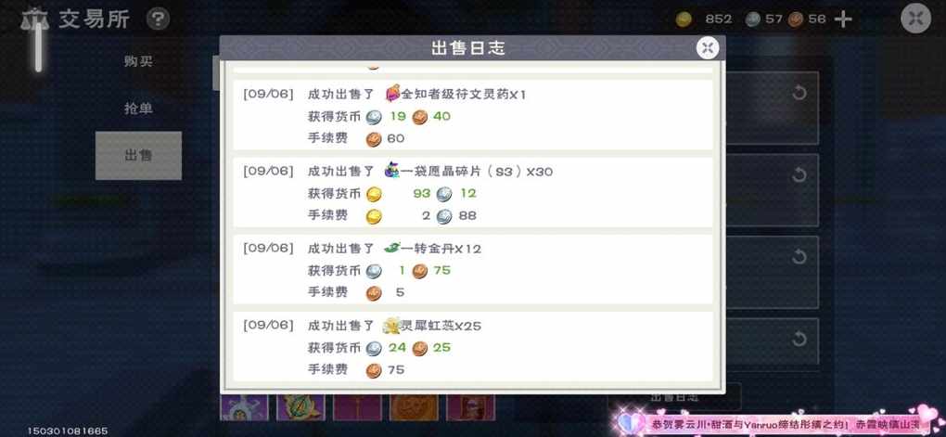Switch to the 购买 buy tab
This screenshot has height=437, width=946.
[x=138, y=61]
